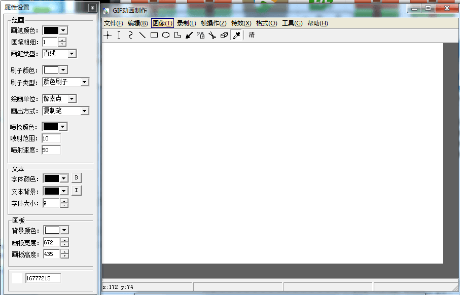Select the eyedropper color picker tool
The width and height of the screenshot is (460, 295).
(x=236, y=35)
